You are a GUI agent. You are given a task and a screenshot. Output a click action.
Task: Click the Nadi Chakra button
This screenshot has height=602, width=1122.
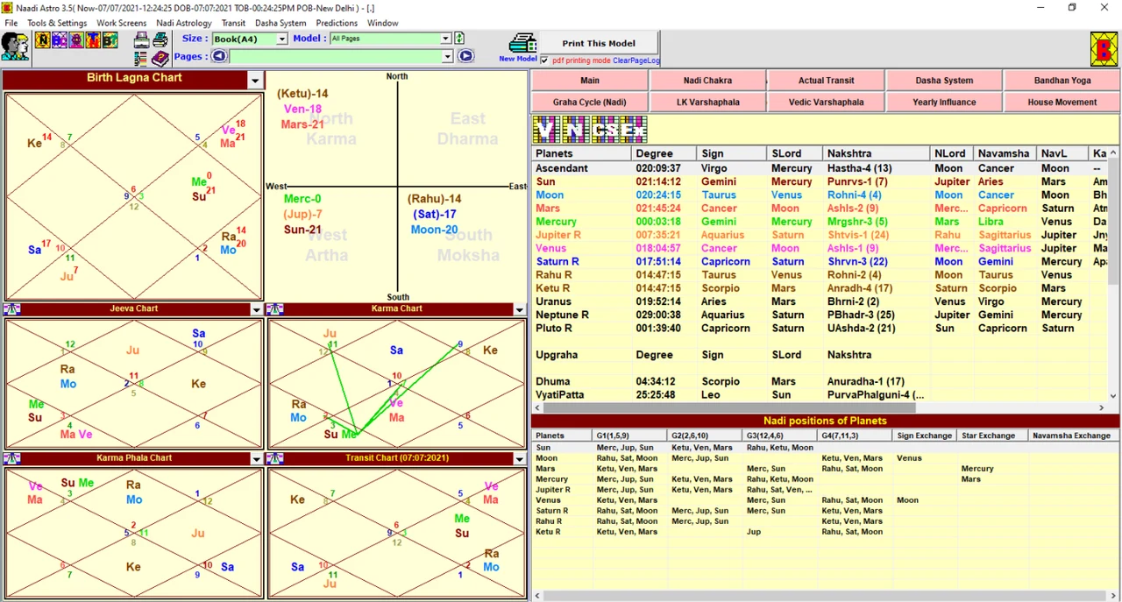pos(707,80)
